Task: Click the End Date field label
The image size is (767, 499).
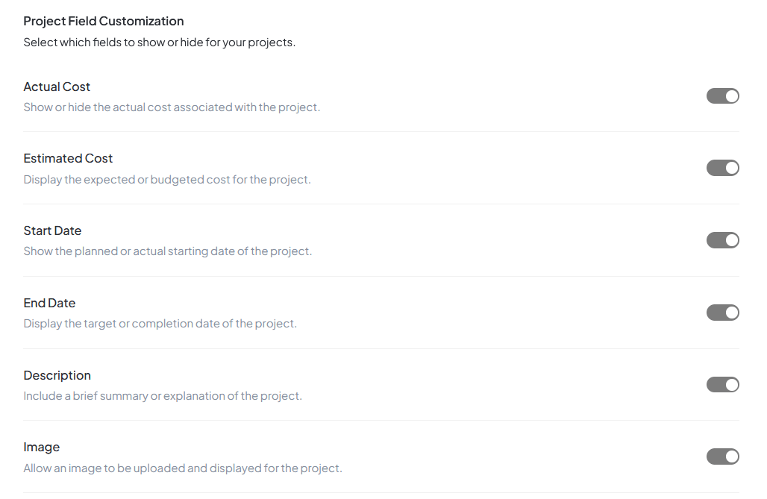Action: click(49, 303)
